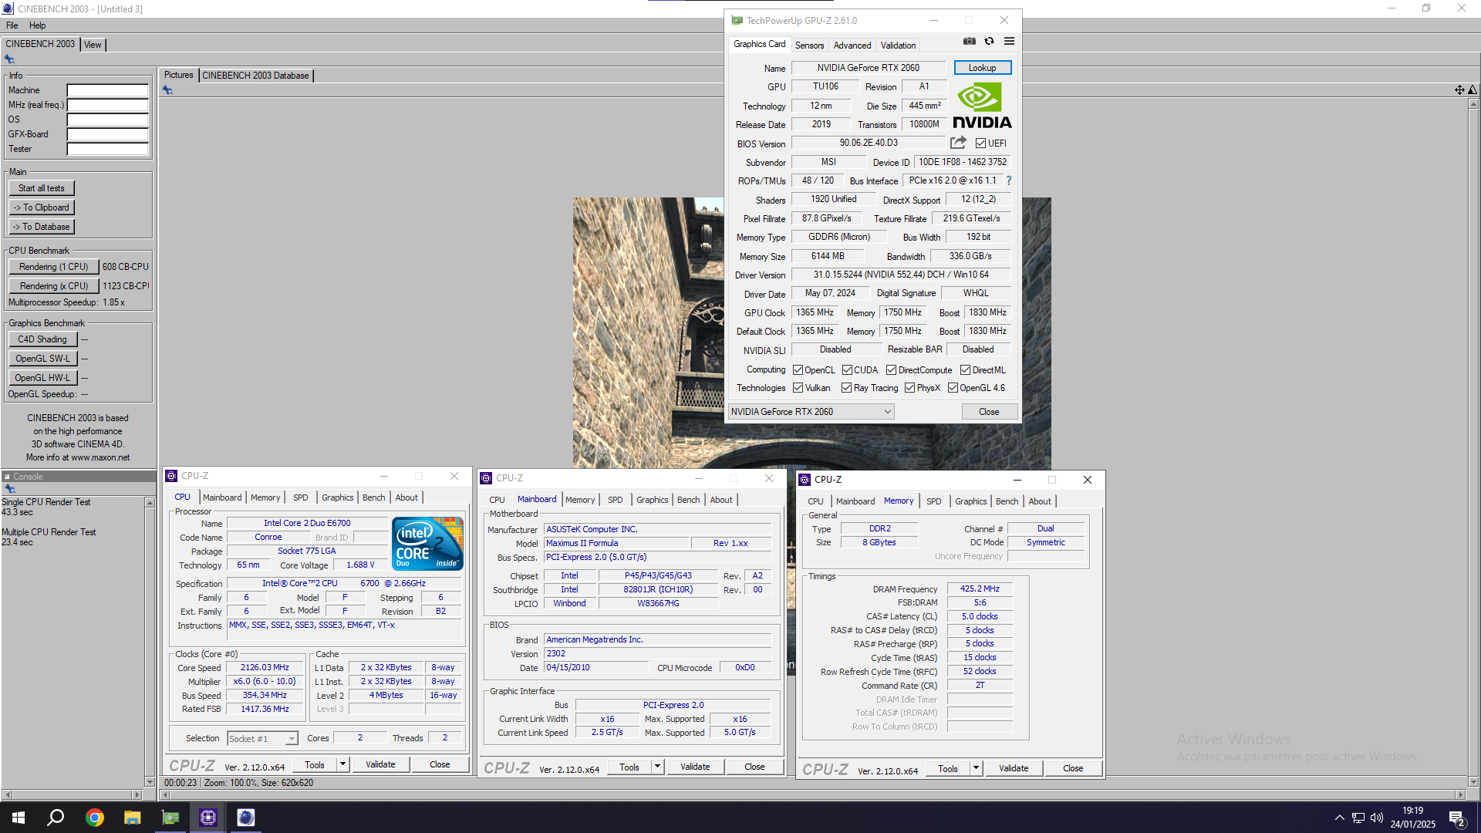Click the Console panel pin icon
The height and width of the screenshot is (833, 1481).
(9, 489)
